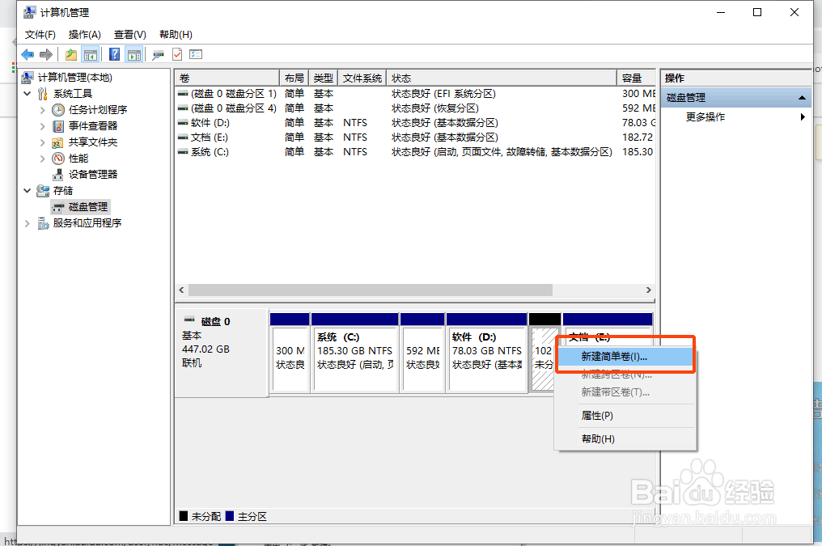
Task: Choose 新建简单卷(I)... from context menu
Action: tap(625, 357)
